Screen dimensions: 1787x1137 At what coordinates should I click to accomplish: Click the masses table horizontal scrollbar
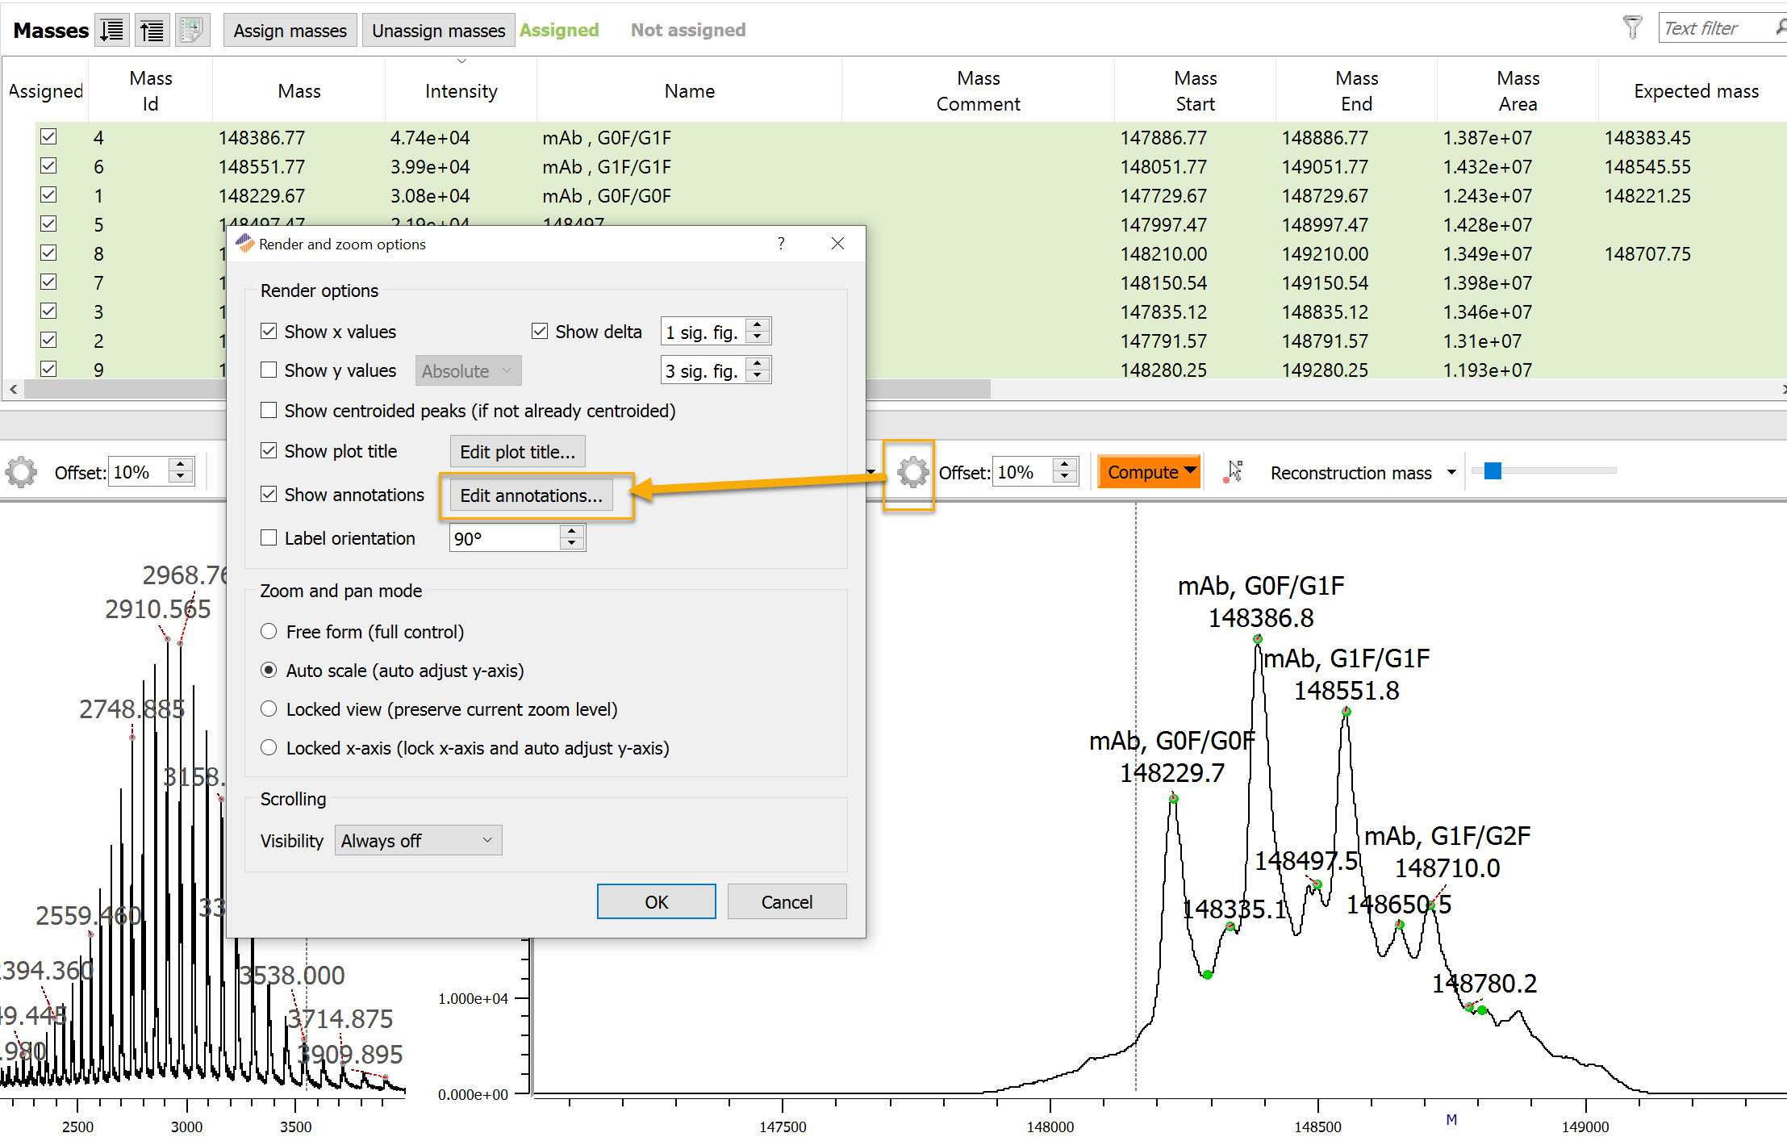coord(507,389)
